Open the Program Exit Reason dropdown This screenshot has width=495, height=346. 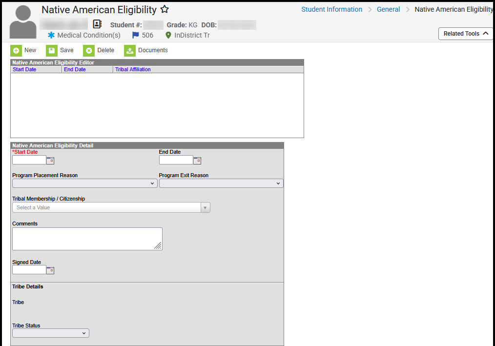(x=277, y=183)
